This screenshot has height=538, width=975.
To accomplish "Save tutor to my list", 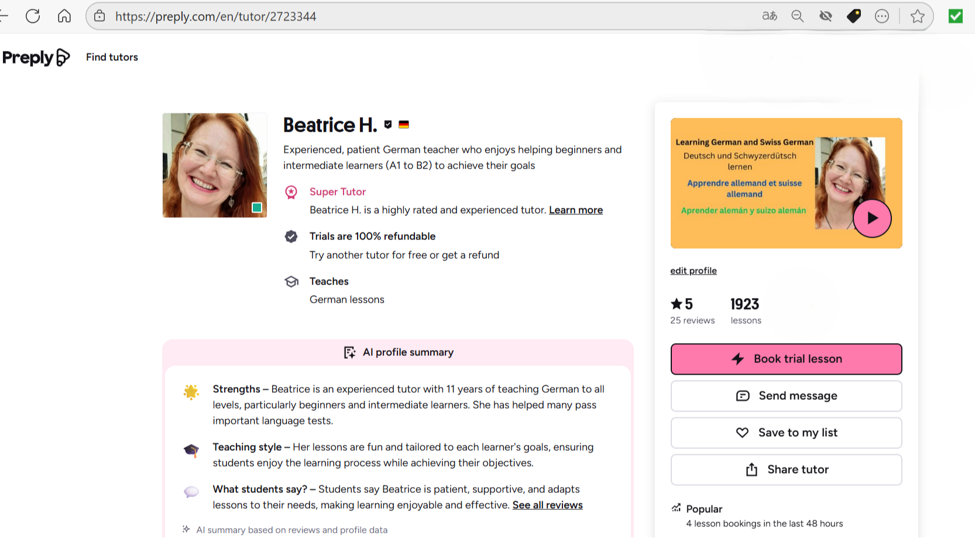I will click(x=786, y=433).
